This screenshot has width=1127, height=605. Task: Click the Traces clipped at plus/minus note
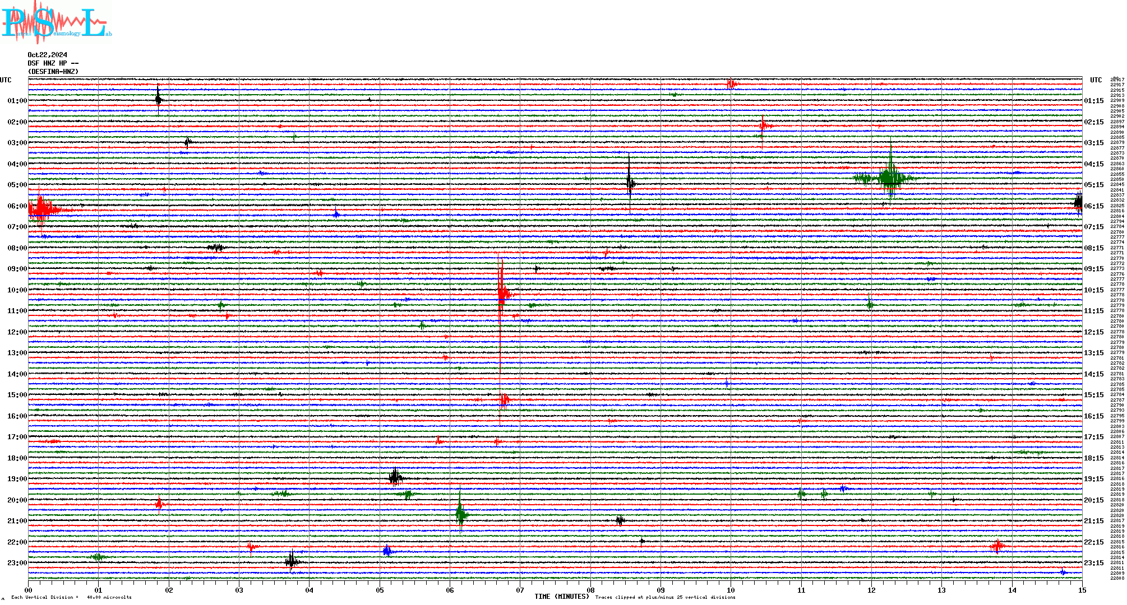tap(666, 597)
